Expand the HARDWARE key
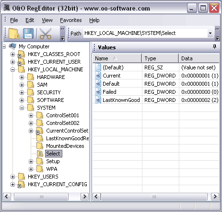 (22, 77)
